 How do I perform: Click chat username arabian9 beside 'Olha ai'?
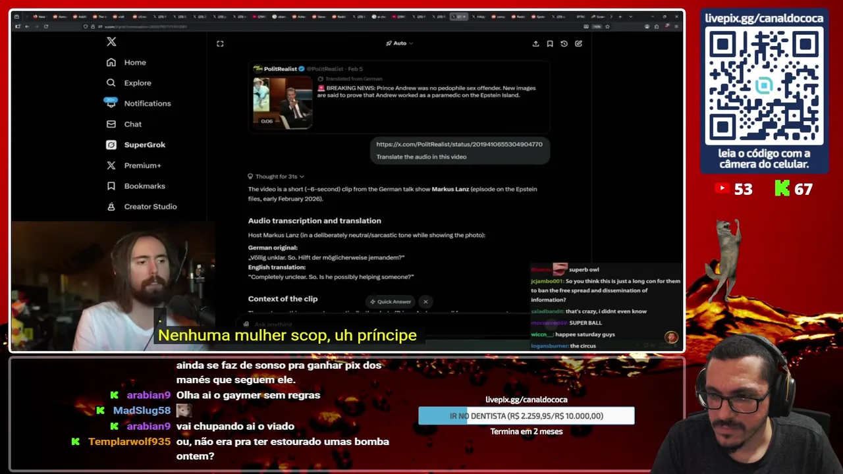(x=149, y=396)
